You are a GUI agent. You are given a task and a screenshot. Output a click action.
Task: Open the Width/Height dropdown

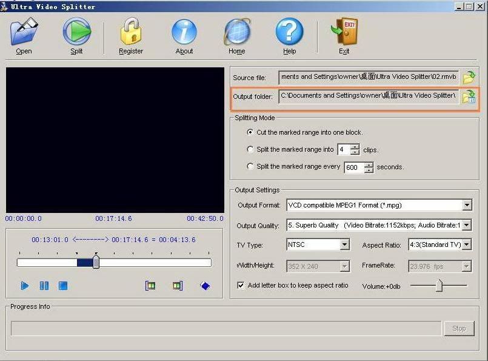point(344,266)
